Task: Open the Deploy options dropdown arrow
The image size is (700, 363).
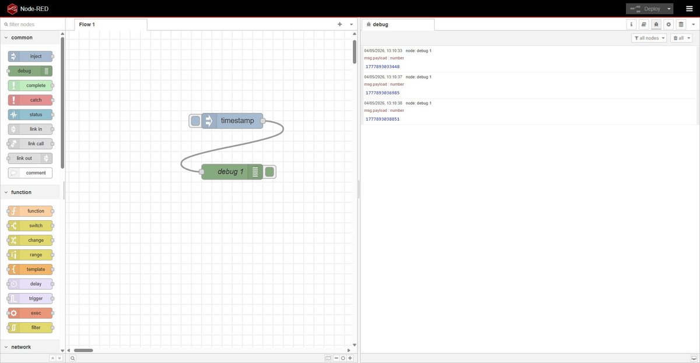Action: pyautogui.click(x=668, y=9)
